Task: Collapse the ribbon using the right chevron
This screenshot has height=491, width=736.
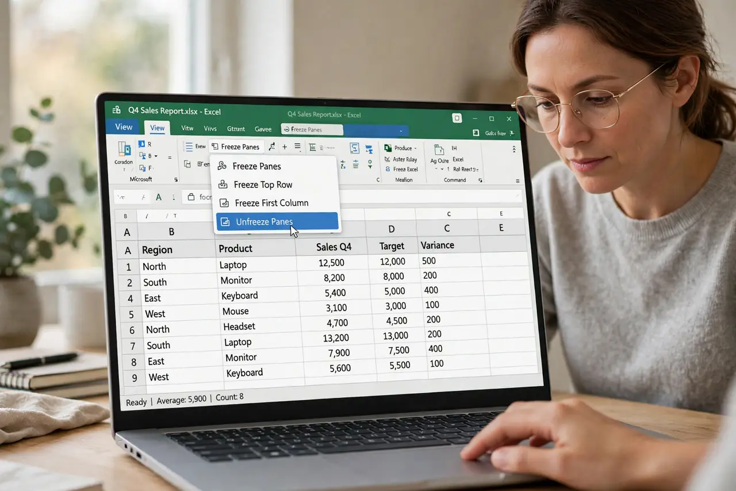Action: [513, 149]
